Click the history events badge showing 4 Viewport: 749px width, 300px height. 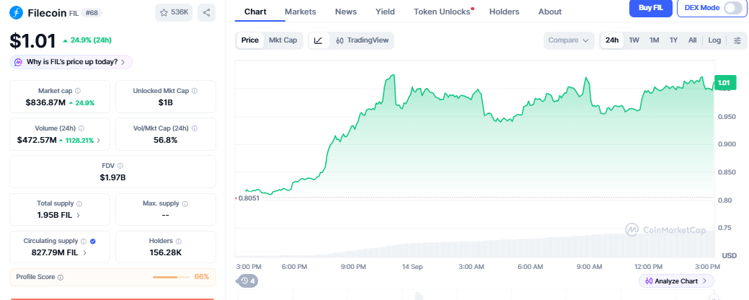click(247, 281)
